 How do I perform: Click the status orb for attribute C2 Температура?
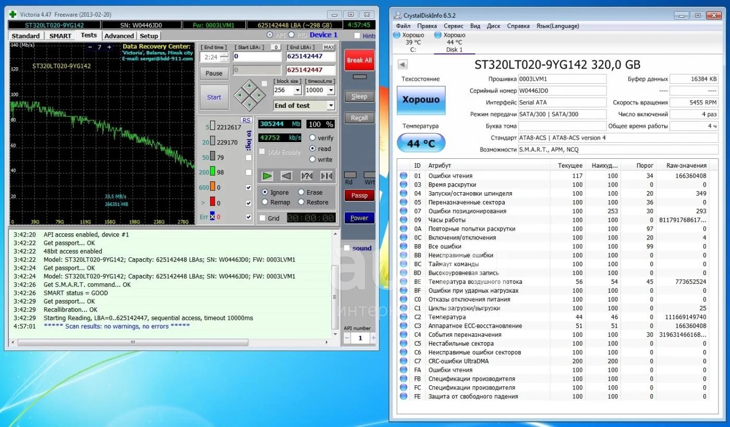click(404, 317)
